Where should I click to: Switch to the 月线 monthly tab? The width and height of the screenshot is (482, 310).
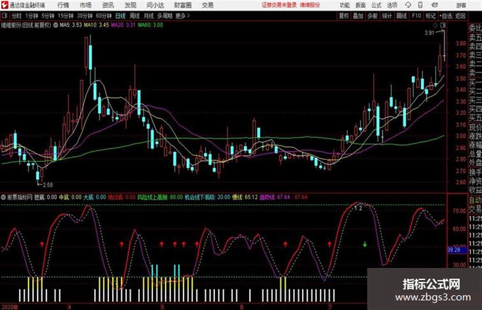148,16
